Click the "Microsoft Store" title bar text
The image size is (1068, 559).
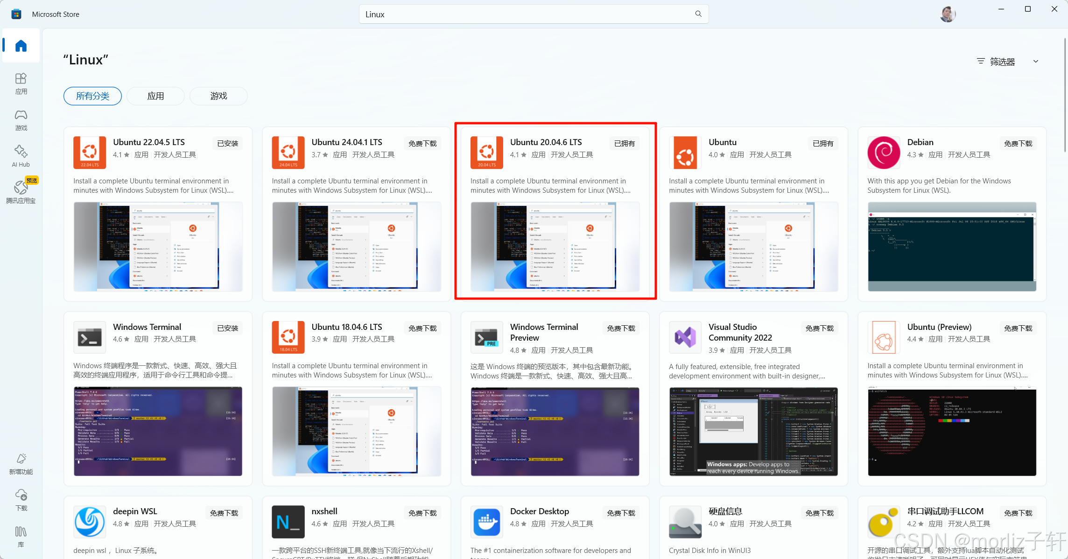click(x=56, y=14)
